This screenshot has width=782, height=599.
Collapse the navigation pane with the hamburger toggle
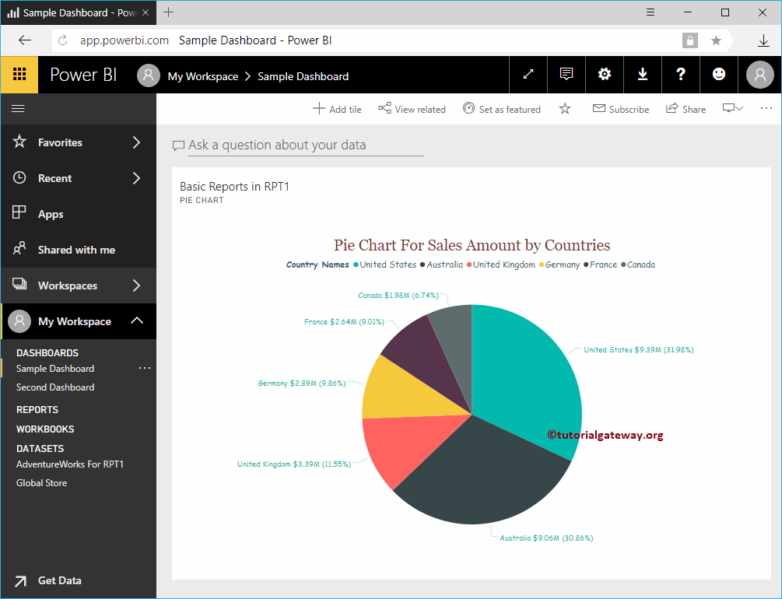(19, 108)
